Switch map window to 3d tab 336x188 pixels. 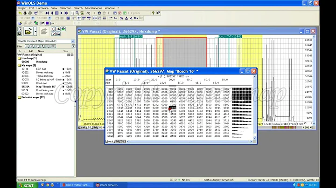(x=123, y=141)
